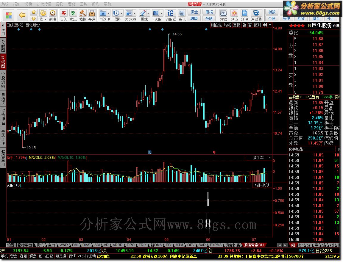Open the chart header options dropdown arrow
Image resolution: width=343 pixels, height=262 pixels.
coord(270,25)
